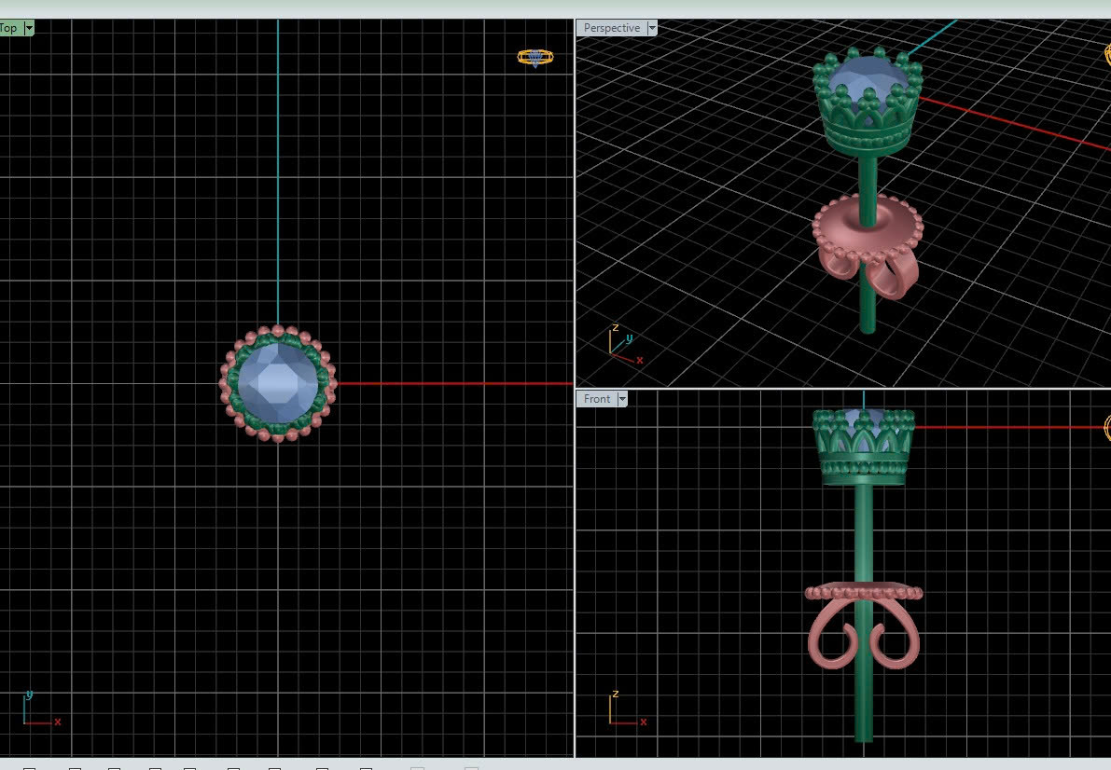Select the green post below the clutch in Front view
Image resolution: width=1111 pixels, height=770 pixels.
863,705
